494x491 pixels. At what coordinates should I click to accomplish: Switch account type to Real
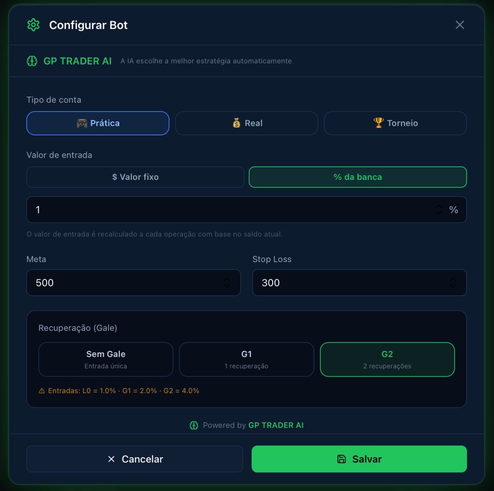click(x=246, y=123)
